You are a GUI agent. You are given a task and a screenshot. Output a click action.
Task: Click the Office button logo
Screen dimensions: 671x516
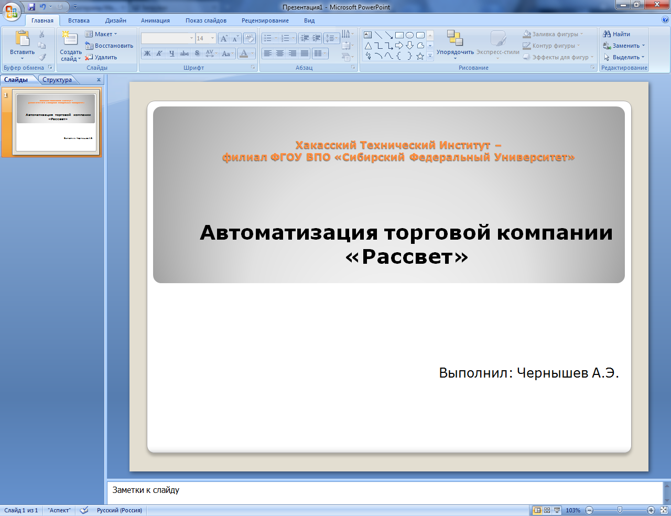12,10
